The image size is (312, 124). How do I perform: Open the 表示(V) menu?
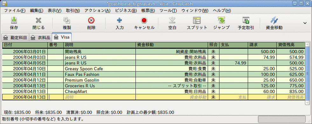(x=54, y=11)
